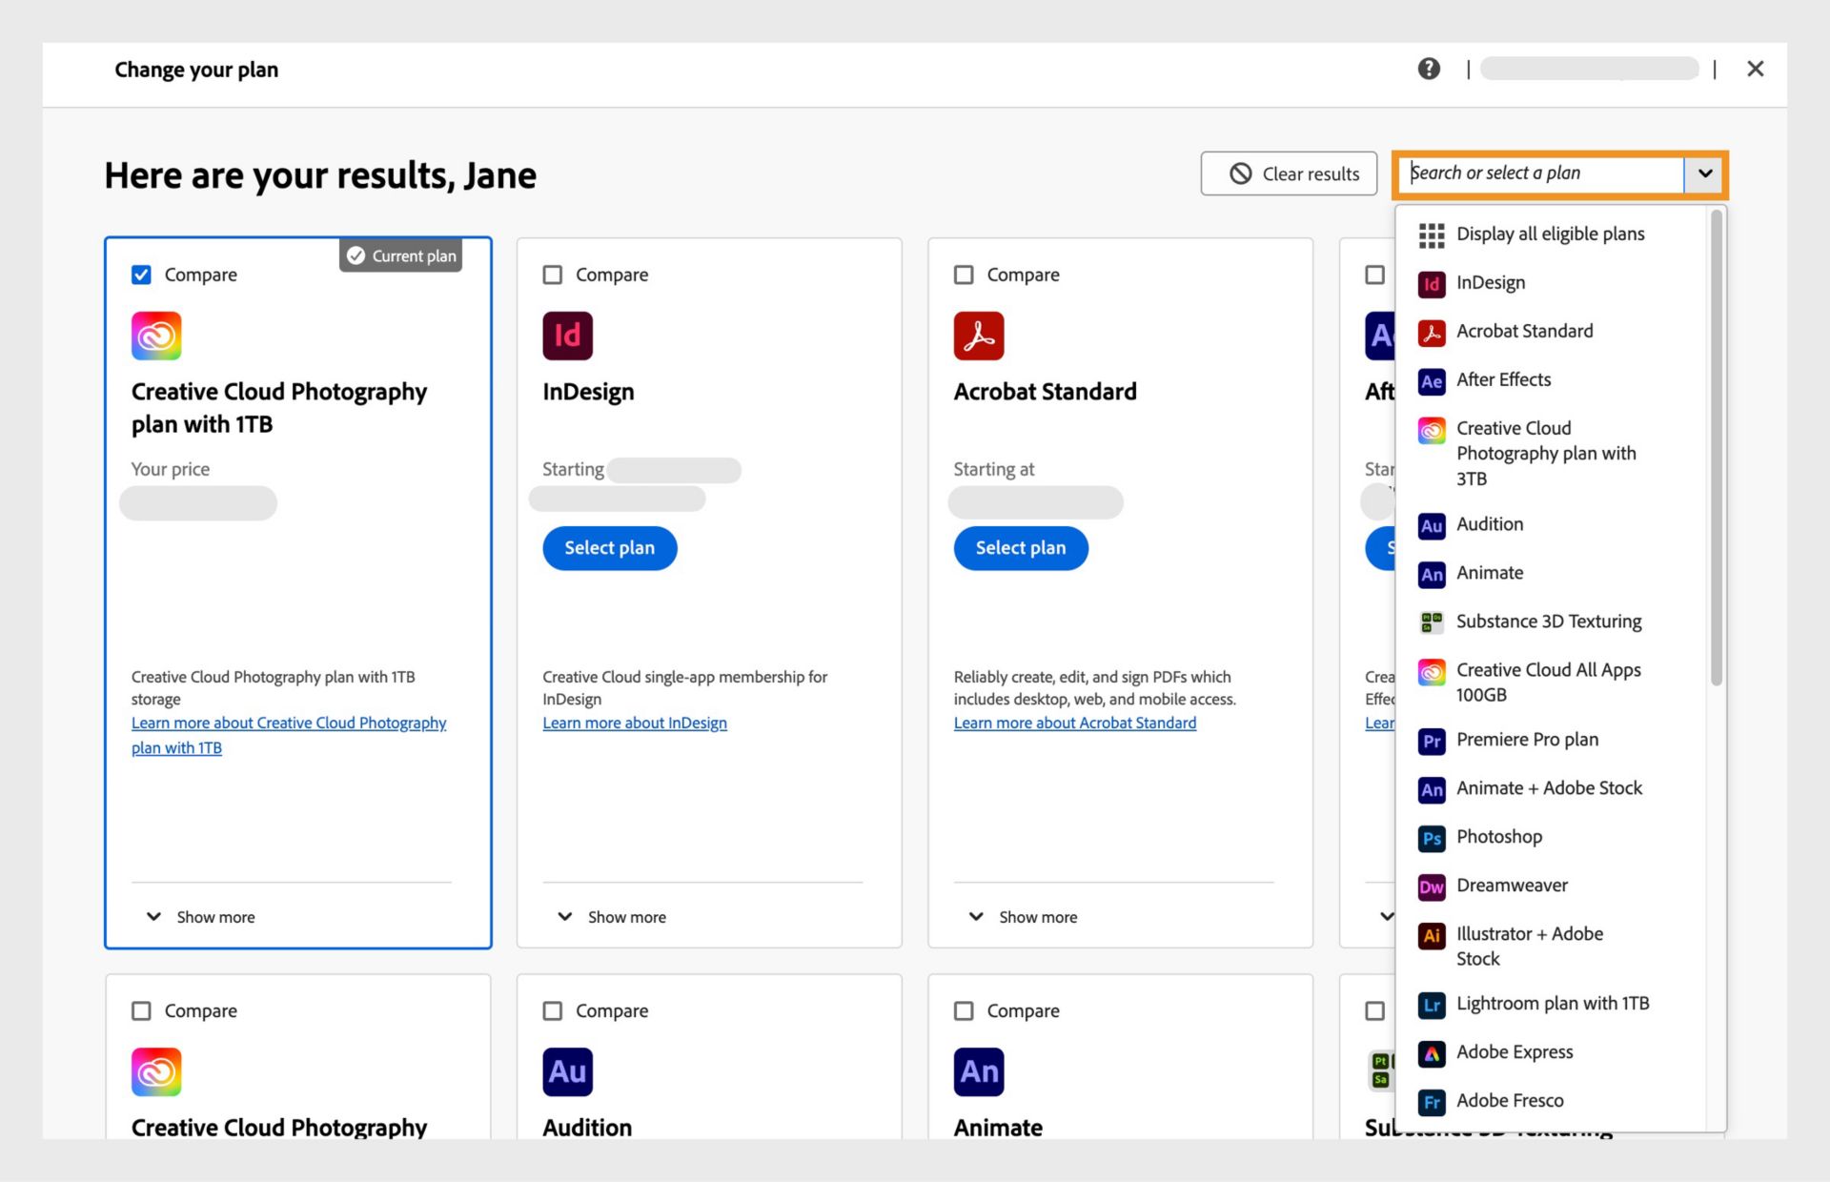1830x1182 pixels.
Task: Click the InDesign app icon on its card
Action: point(567,336)
